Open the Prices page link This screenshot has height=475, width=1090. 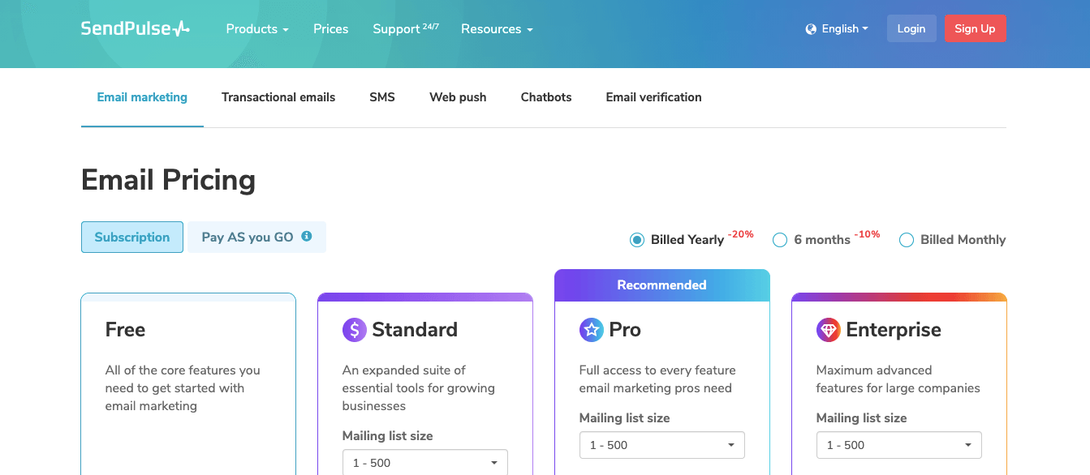coord(331,29)
